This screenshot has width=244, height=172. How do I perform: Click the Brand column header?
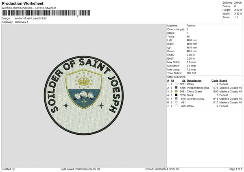223,81
